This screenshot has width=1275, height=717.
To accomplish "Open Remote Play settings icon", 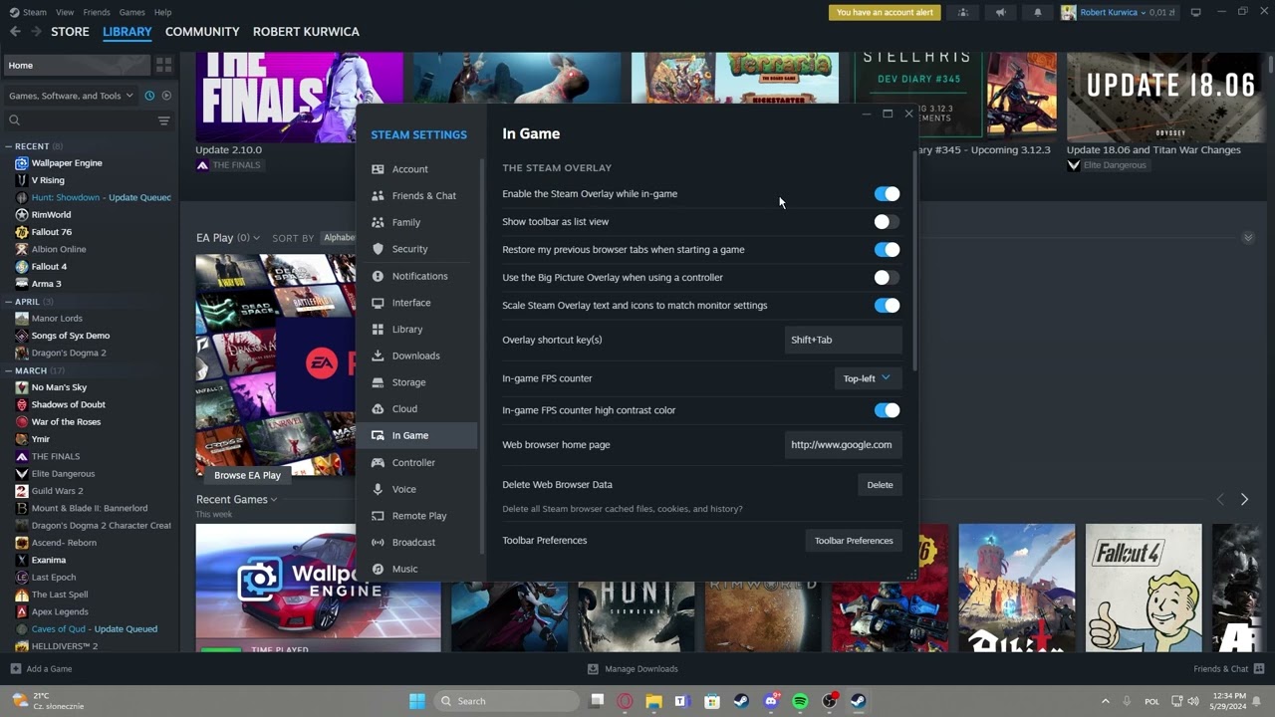I will (x=378, y=516).
